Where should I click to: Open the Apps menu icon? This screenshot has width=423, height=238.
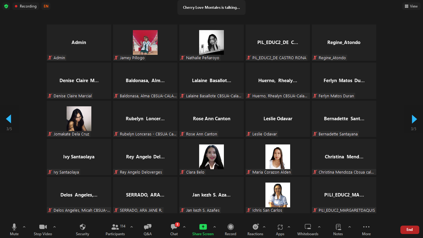tap(280, 229)
